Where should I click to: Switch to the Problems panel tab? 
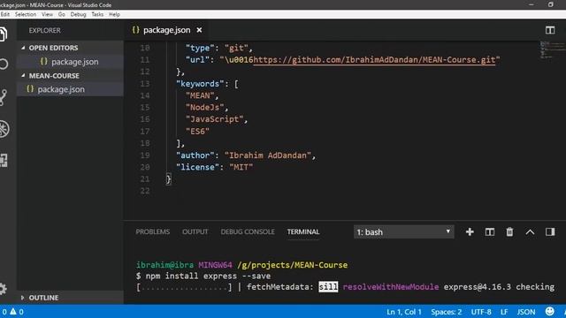coord(153,231)
